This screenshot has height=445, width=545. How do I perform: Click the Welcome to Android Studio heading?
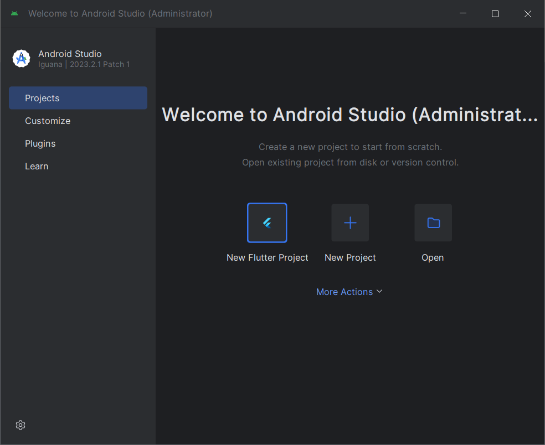point(349,115)
